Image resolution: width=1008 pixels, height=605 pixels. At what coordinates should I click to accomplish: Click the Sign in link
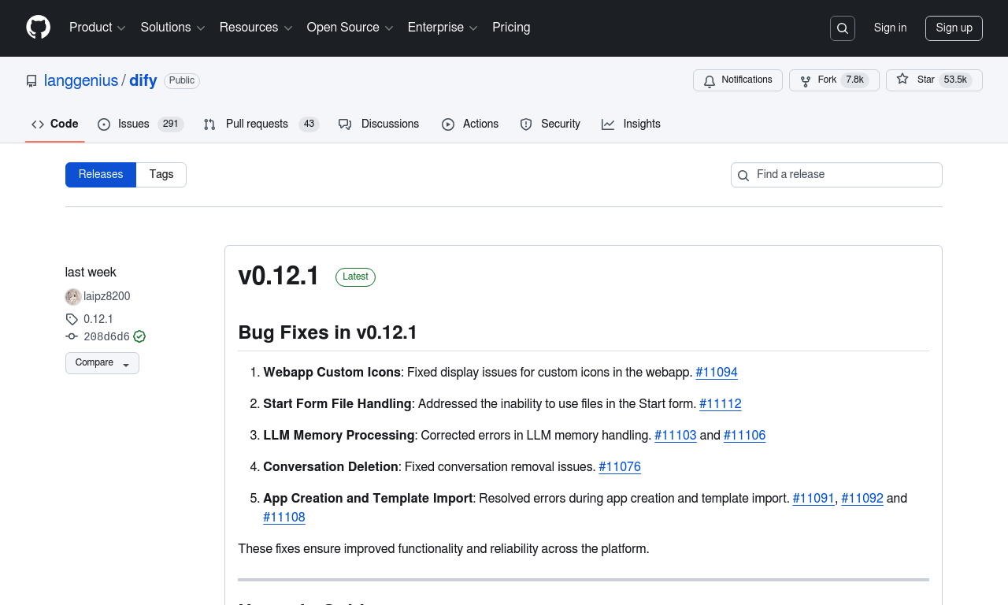(x=890, y=28)
